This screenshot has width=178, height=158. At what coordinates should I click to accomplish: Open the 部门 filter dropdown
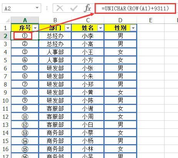(68, 28)
